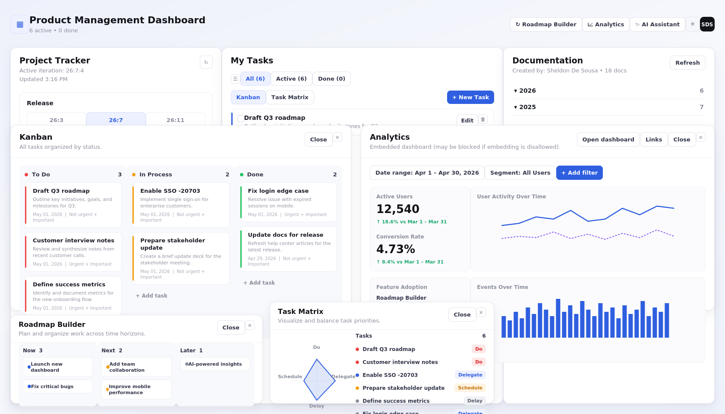Refresh the Project Tracker with the reload icon
This screenshot has height=414, width=725.
click(x=206, y=62)
